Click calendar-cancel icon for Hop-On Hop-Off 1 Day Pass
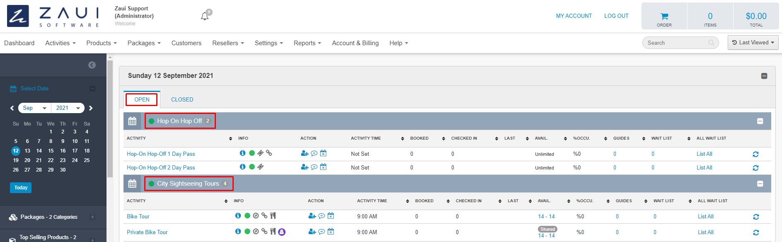This screenshot has height=242, width=782. pos(323,153)
